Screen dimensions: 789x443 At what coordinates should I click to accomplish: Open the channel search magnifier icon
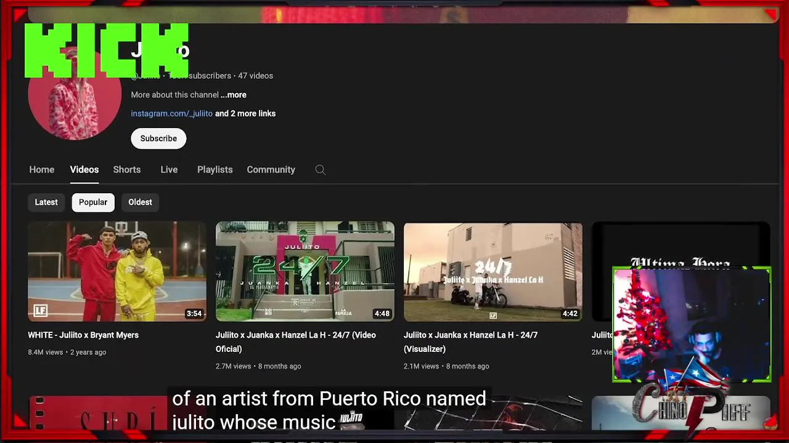pos(320,170)
